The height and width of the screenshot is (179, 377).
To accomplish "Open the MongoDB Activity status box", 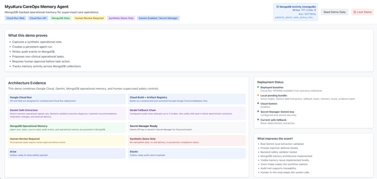I will tap(295, 12).
